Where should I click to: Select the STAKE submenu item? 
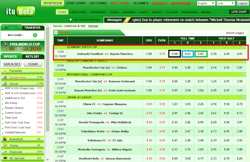click(x=62, y=12)
